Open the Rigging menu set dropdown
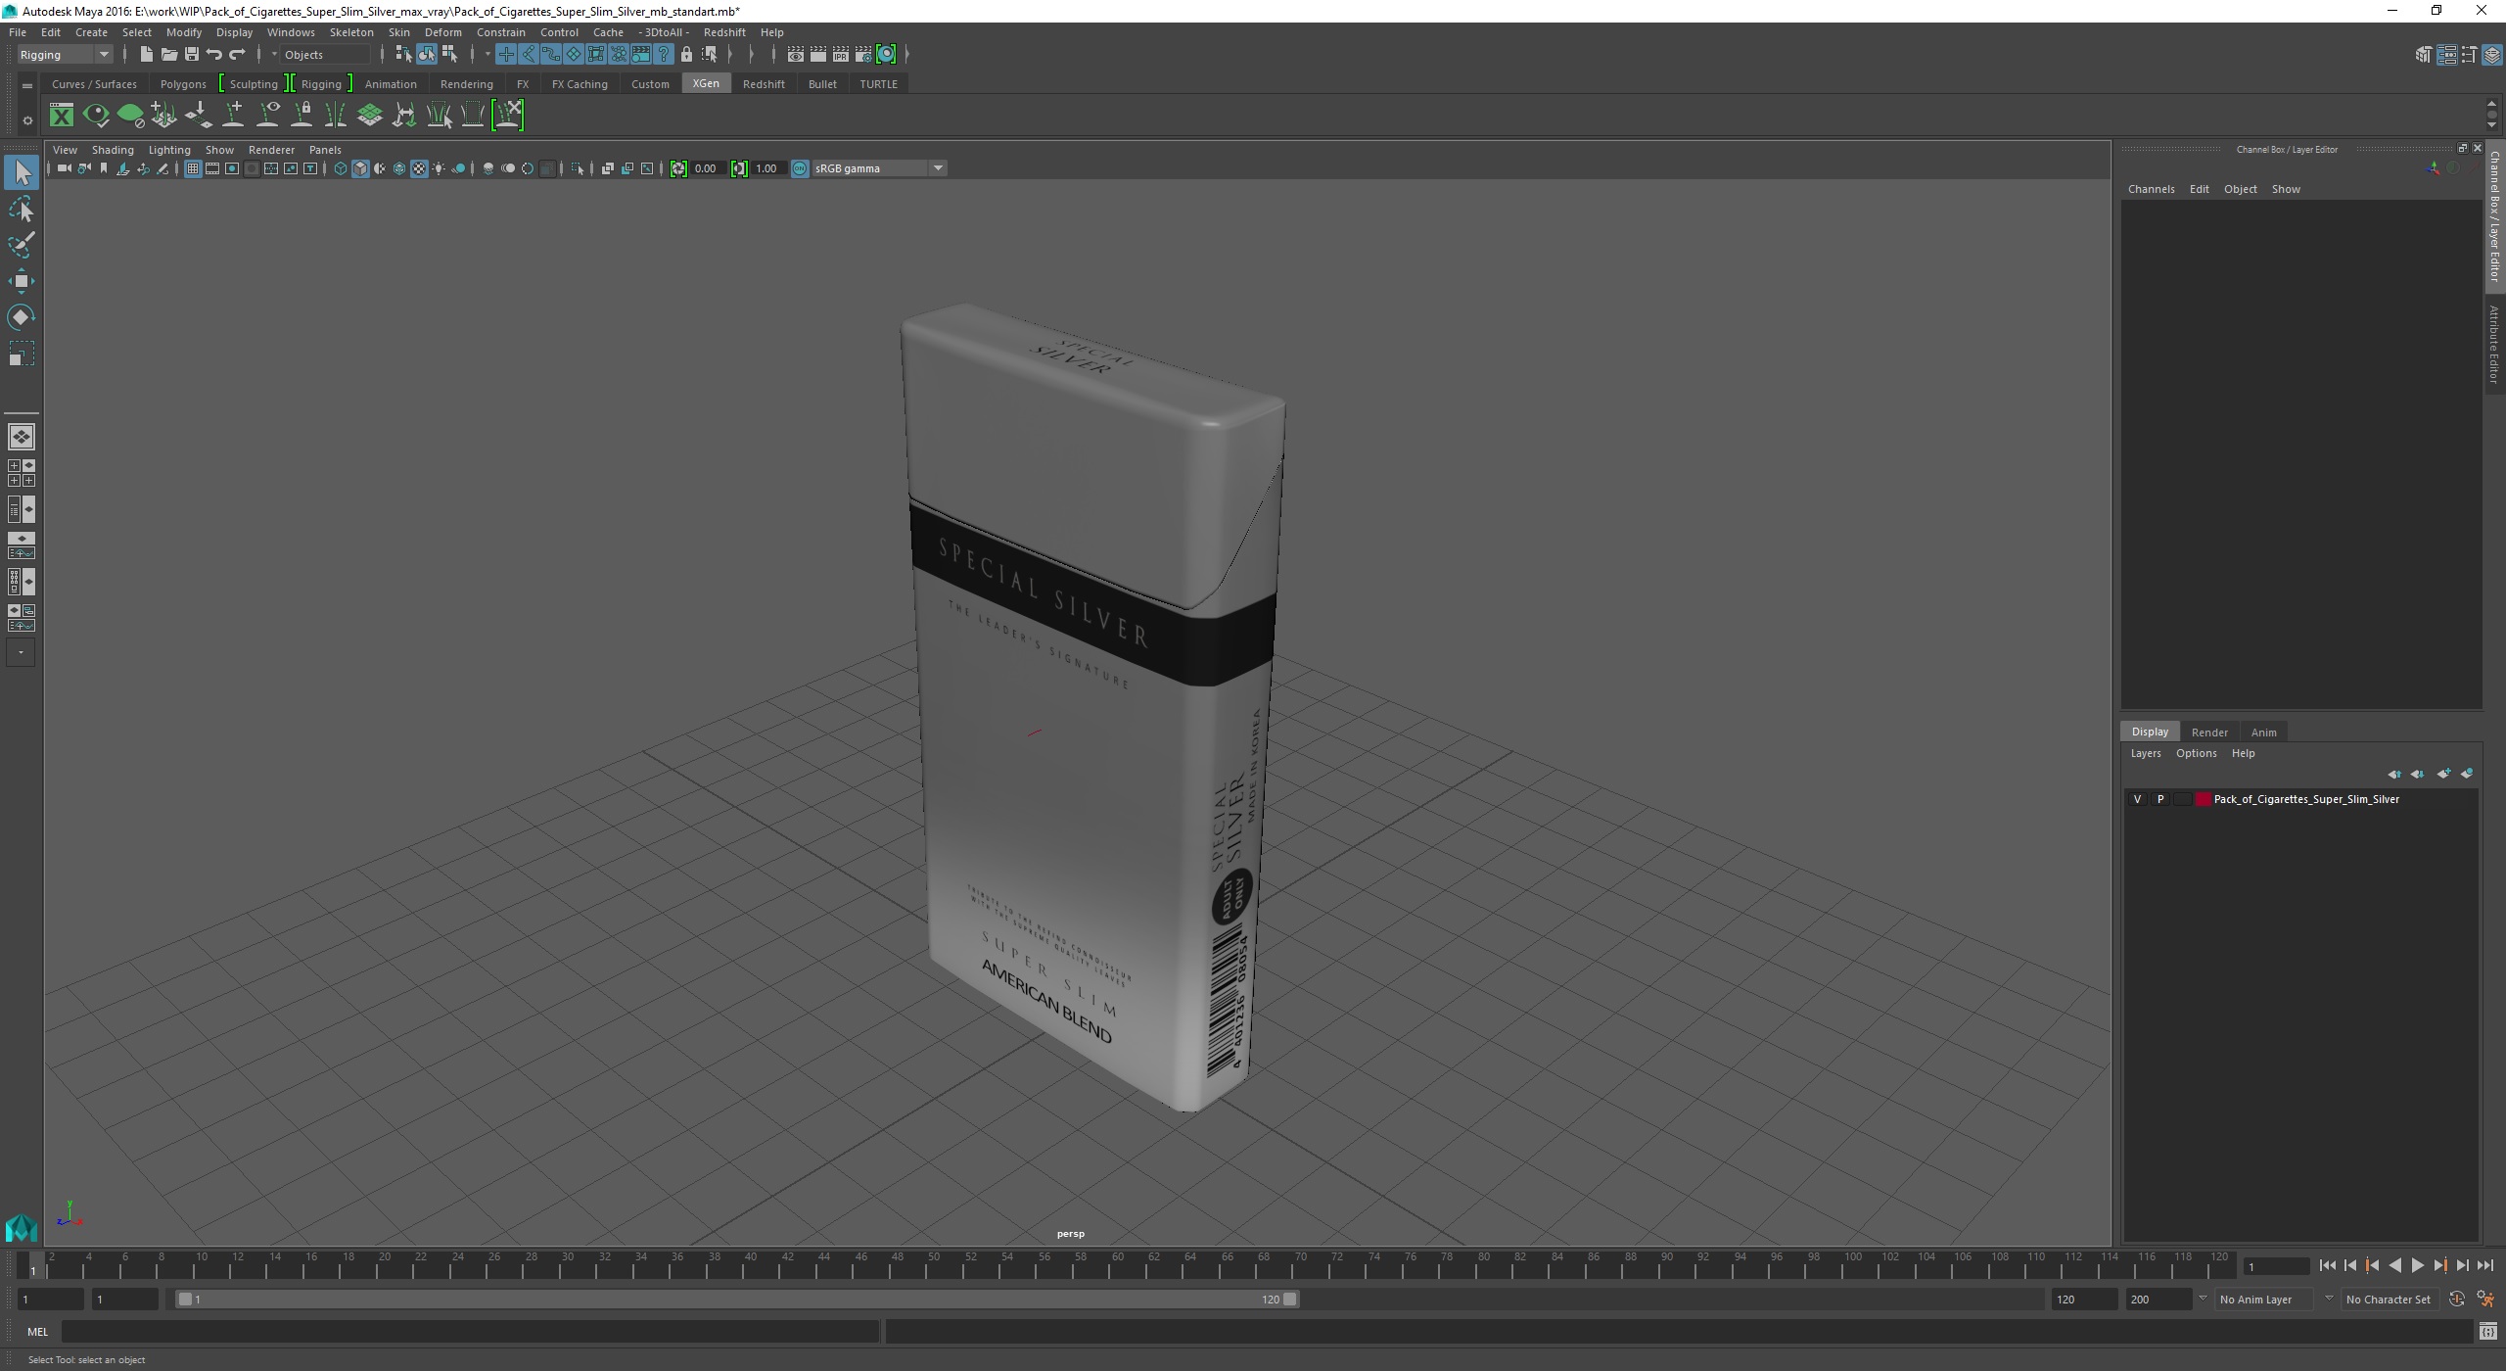 tap(65, 55)
